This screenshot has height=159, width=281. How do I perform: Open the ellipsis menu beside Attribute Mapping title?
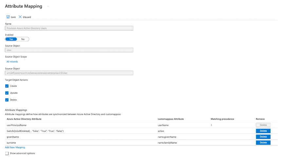[48, 6]
